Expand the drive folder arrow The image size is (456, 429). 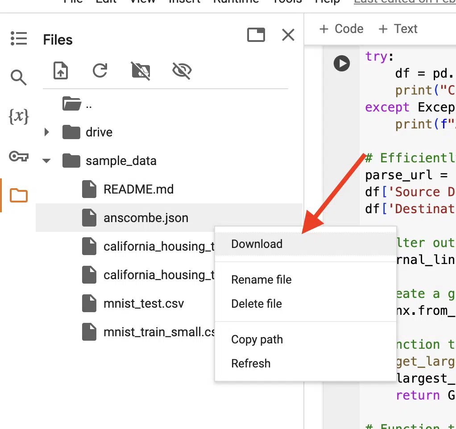tap(46, 132)
